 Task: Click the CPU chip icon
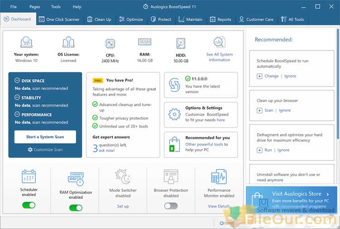(x=110, y=43)
